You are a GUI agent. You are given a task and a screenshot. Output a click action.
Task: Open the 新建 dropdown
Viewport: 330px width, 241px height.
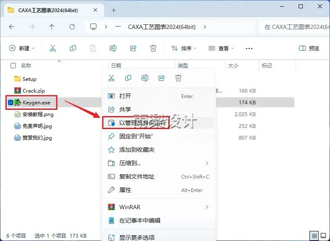[22, 48]
